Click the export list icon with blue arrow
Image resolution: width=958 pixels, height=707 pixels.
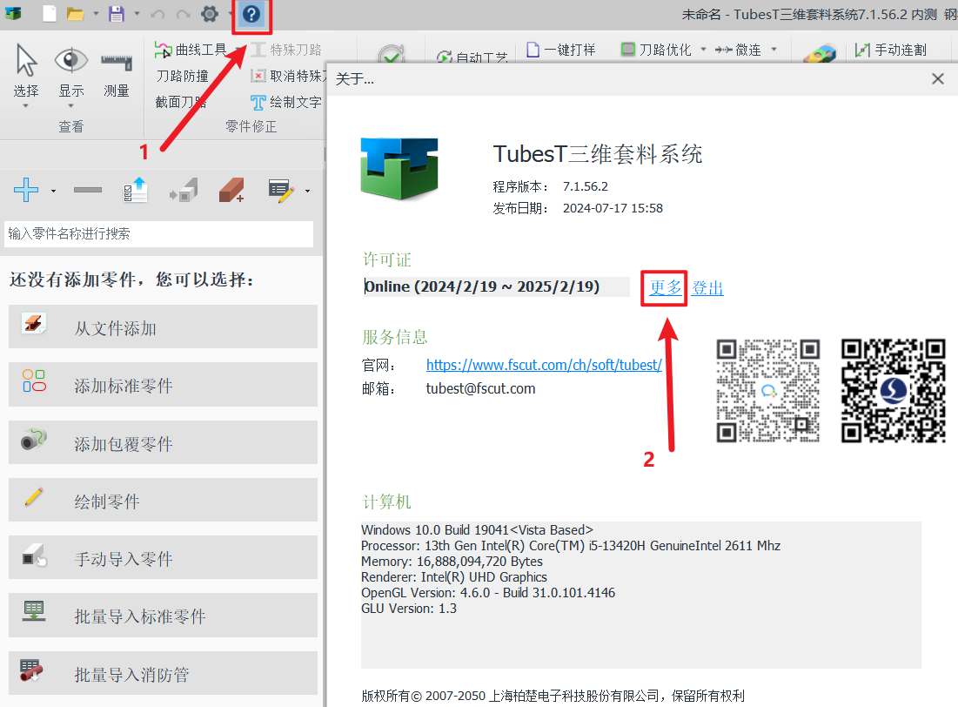(135, 190)
